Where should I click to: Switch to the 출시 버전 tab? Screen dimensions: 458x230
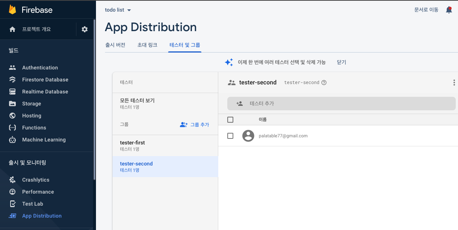click(115, 45)
